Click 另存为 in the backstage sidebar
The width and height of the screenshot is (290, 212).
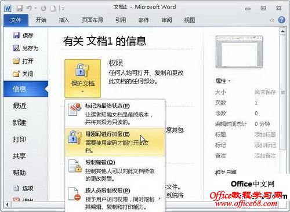pyautogui.click(x=26, y=48)
